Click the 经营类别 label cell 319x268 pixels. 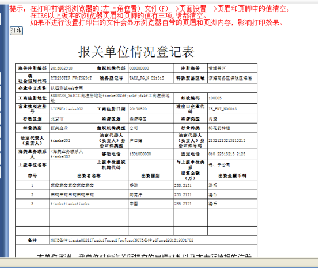point(32,128)
